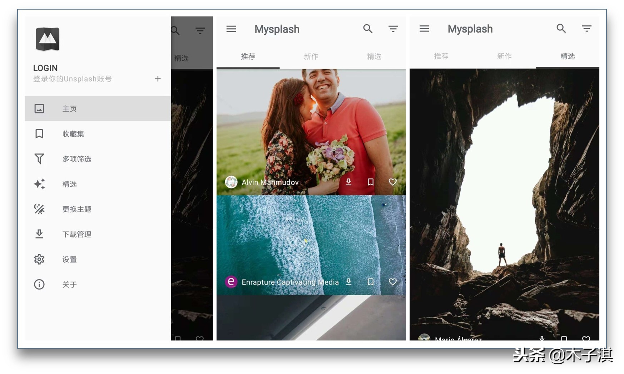The image size is (624, 374).
Task: Toggle bookmark on Alvin Mahmudov's photo
Action: (371, 182)
